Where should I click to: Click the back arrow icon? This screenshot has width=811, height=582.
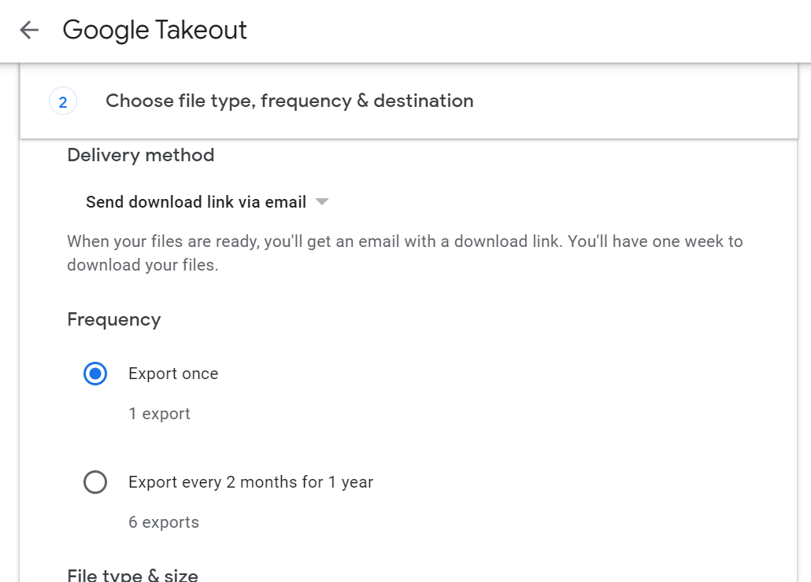(29, 31)
